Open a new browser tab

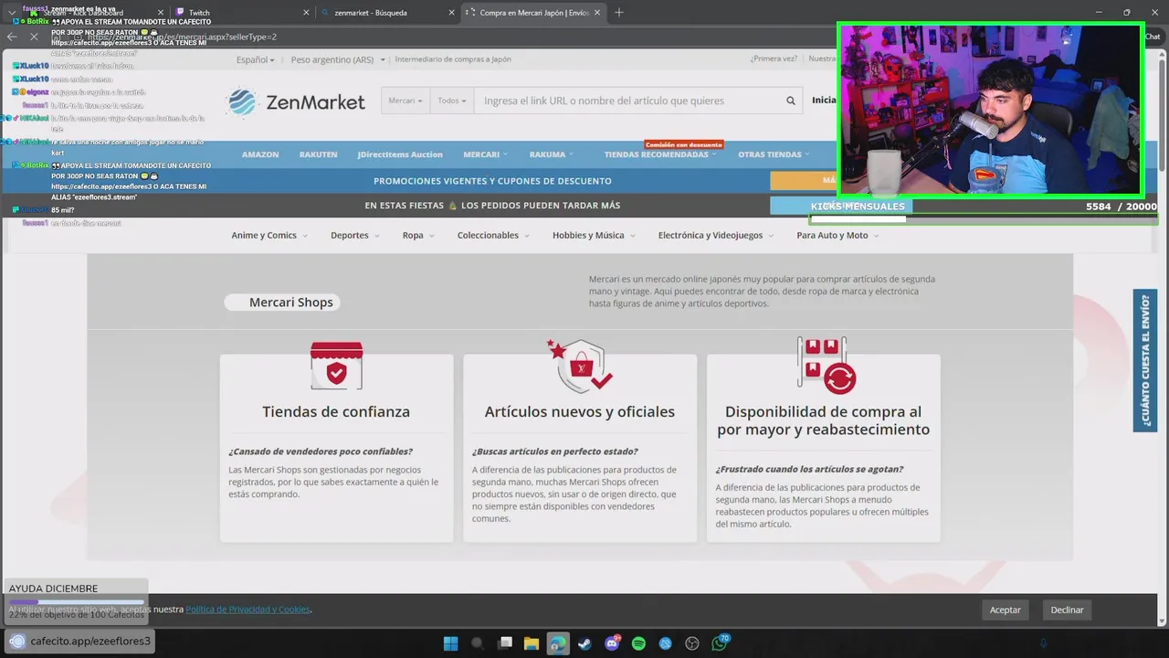[x=619, y=12]
